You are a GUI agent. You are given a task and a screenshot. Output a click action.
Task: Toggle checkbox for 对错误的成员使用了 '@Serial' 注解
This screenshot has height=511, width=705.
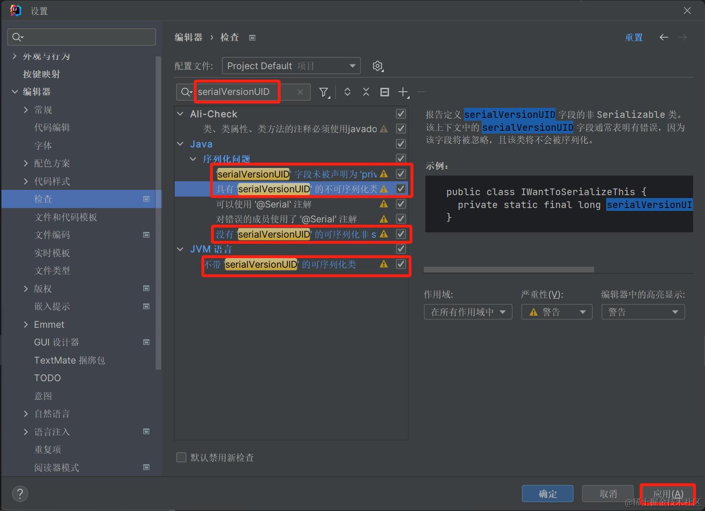(x=401, y=219)
